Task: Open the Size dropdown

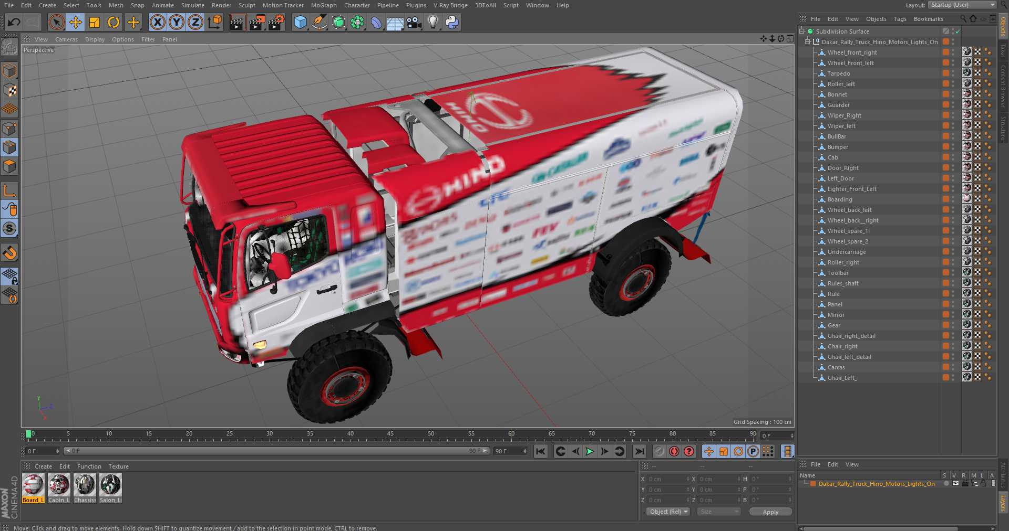Action: (x=718, y=512)
